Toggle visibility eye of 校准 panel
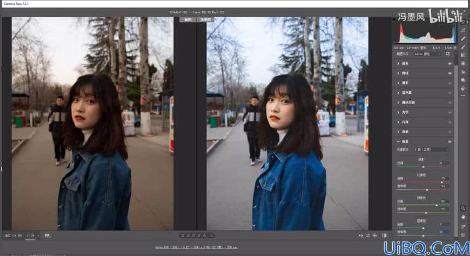This screenshot has width=470, height=256. [x=449, y=142]
